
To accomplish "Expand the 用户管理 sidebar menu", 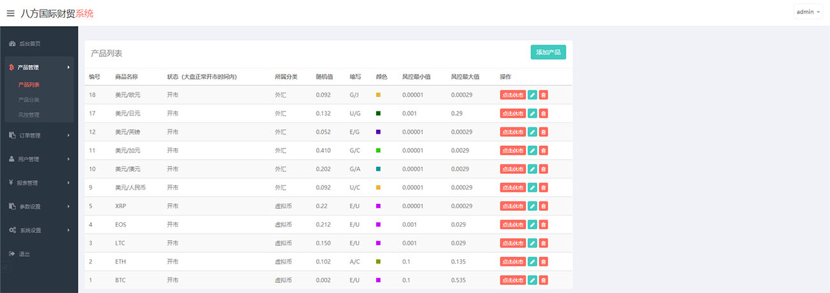I will pyautogui.click(x=39, y=159).
